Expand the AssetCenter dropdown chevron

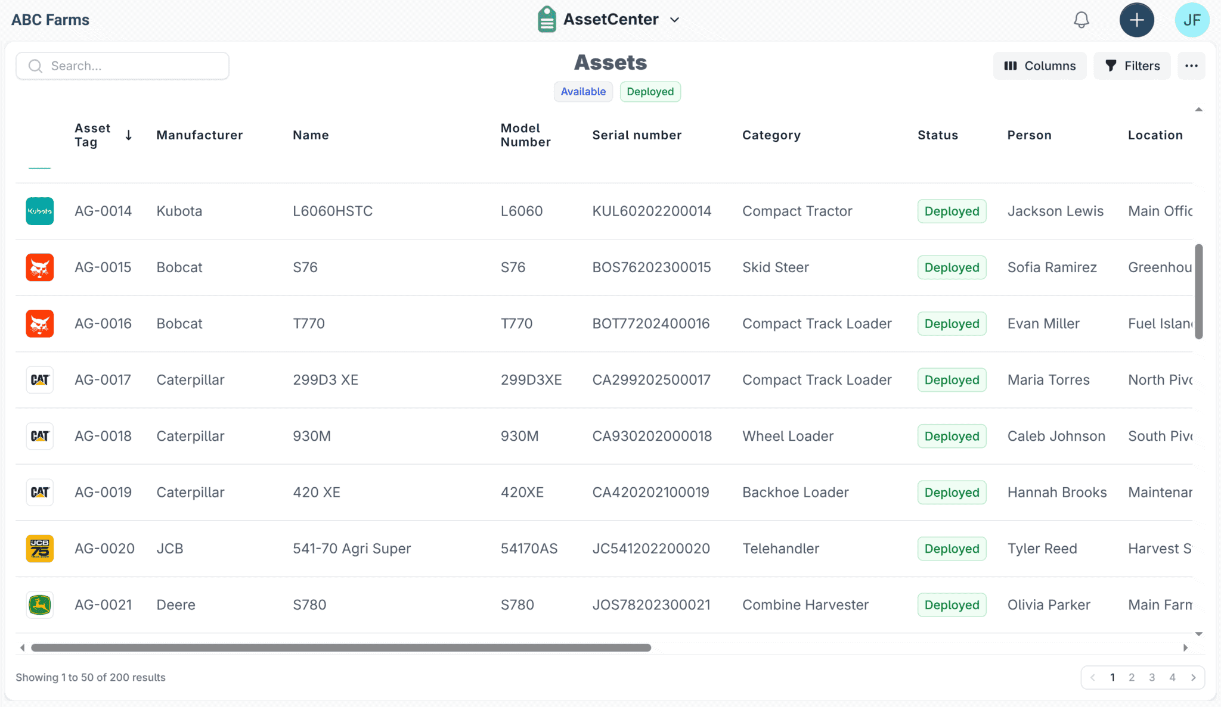coord(674,20)
